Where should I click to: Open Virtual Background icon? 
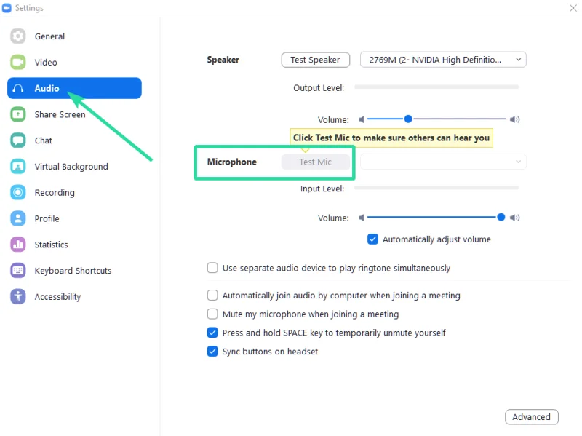pos(17,166)
